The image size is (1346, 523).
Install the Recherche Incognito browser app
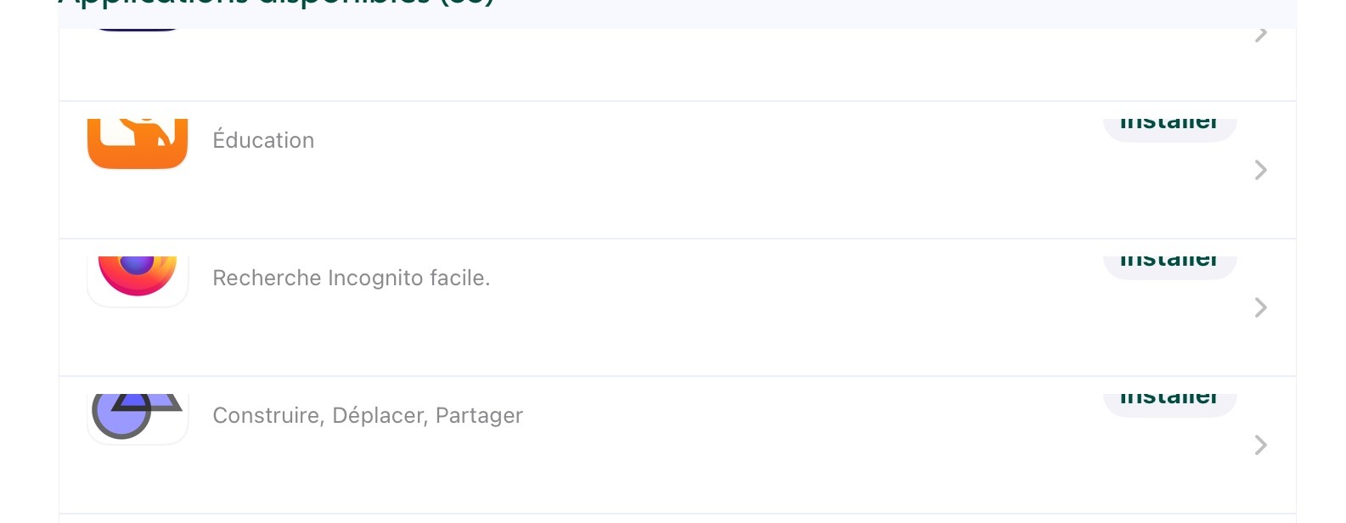point(1169,267)
